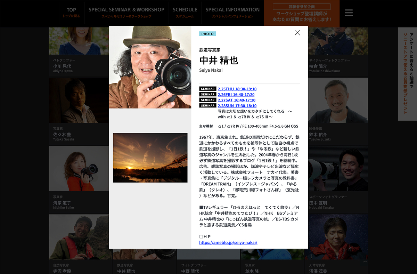Viewport: 417px width, 274px height.
Task: Click the SEMINAR badge beside 2.25THU
Action: click(208, 89)
